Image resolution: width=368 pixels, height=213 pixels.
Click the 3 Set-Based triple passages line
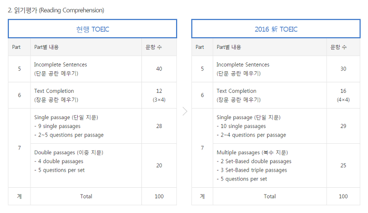[252, 170]
